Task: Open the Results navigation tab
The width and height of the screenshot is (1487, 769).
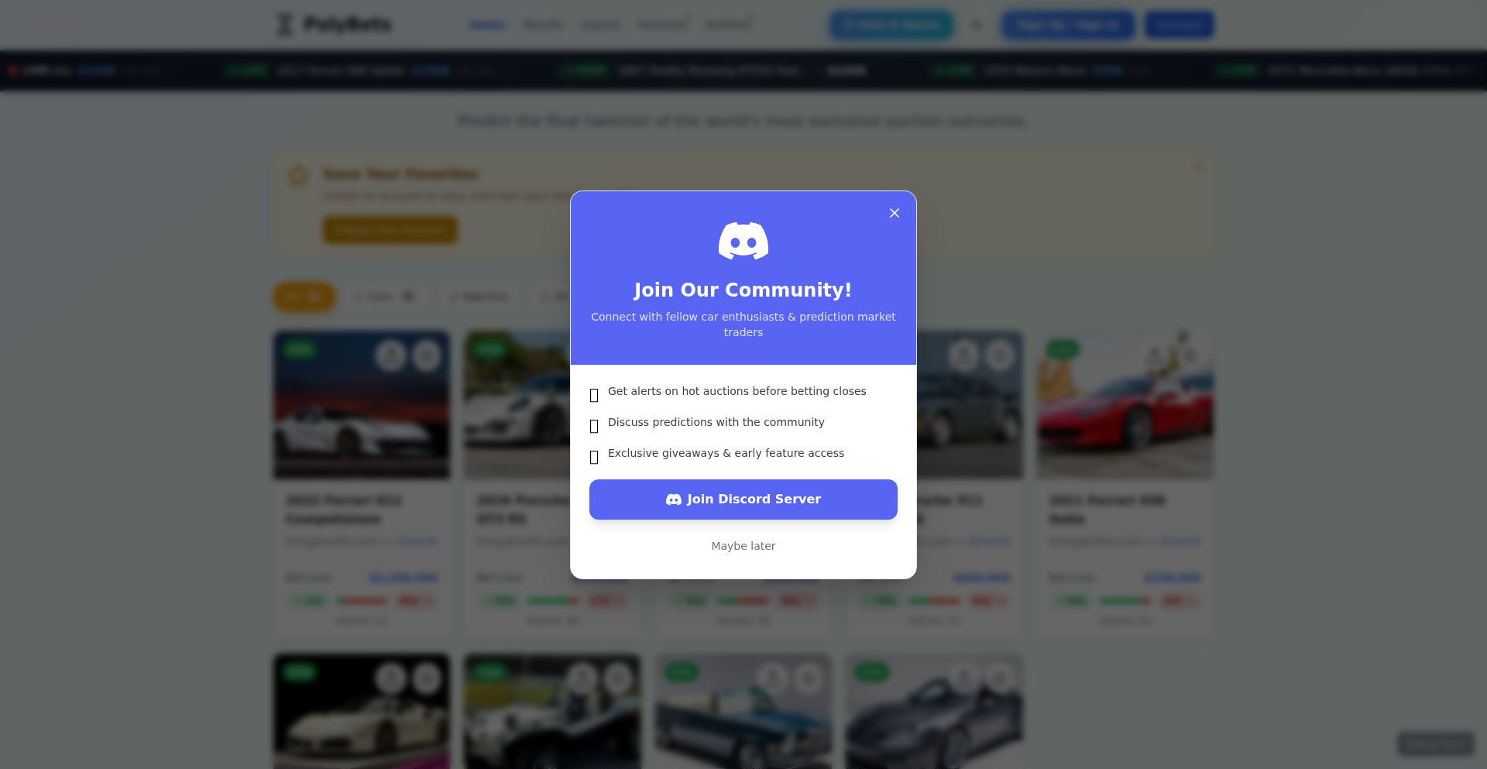Action: 542,25
